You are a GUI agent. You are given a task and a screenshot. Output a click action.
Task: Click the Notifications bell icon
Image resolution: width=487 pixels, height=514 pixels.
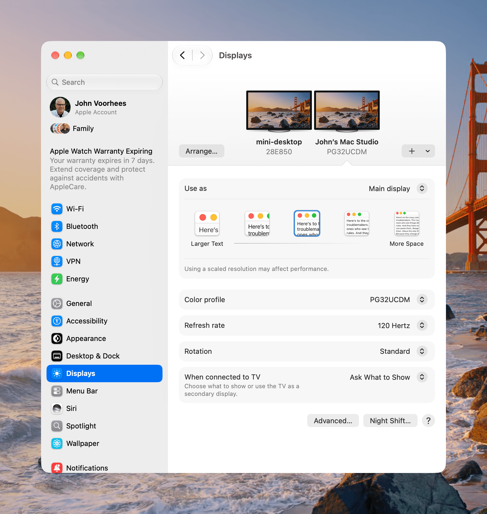click(57, 468)
